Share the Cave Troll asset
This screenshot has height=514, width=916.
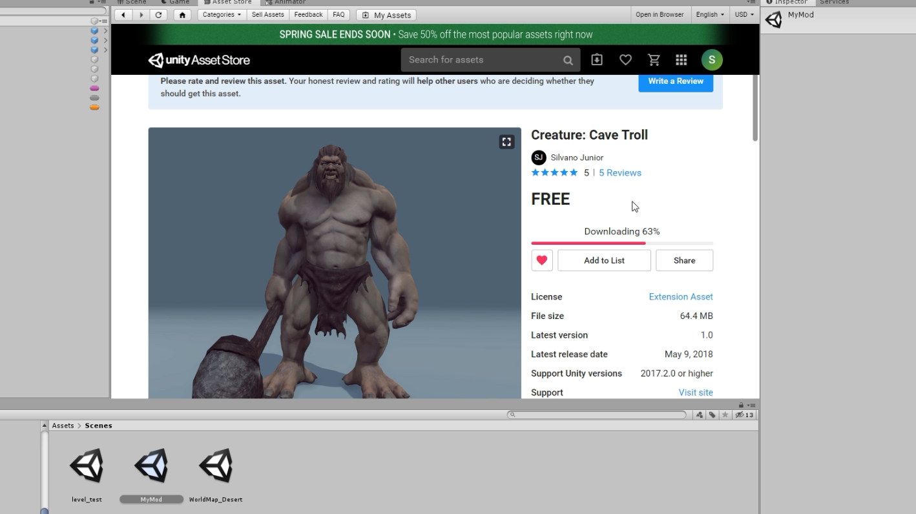pos(684,260)
